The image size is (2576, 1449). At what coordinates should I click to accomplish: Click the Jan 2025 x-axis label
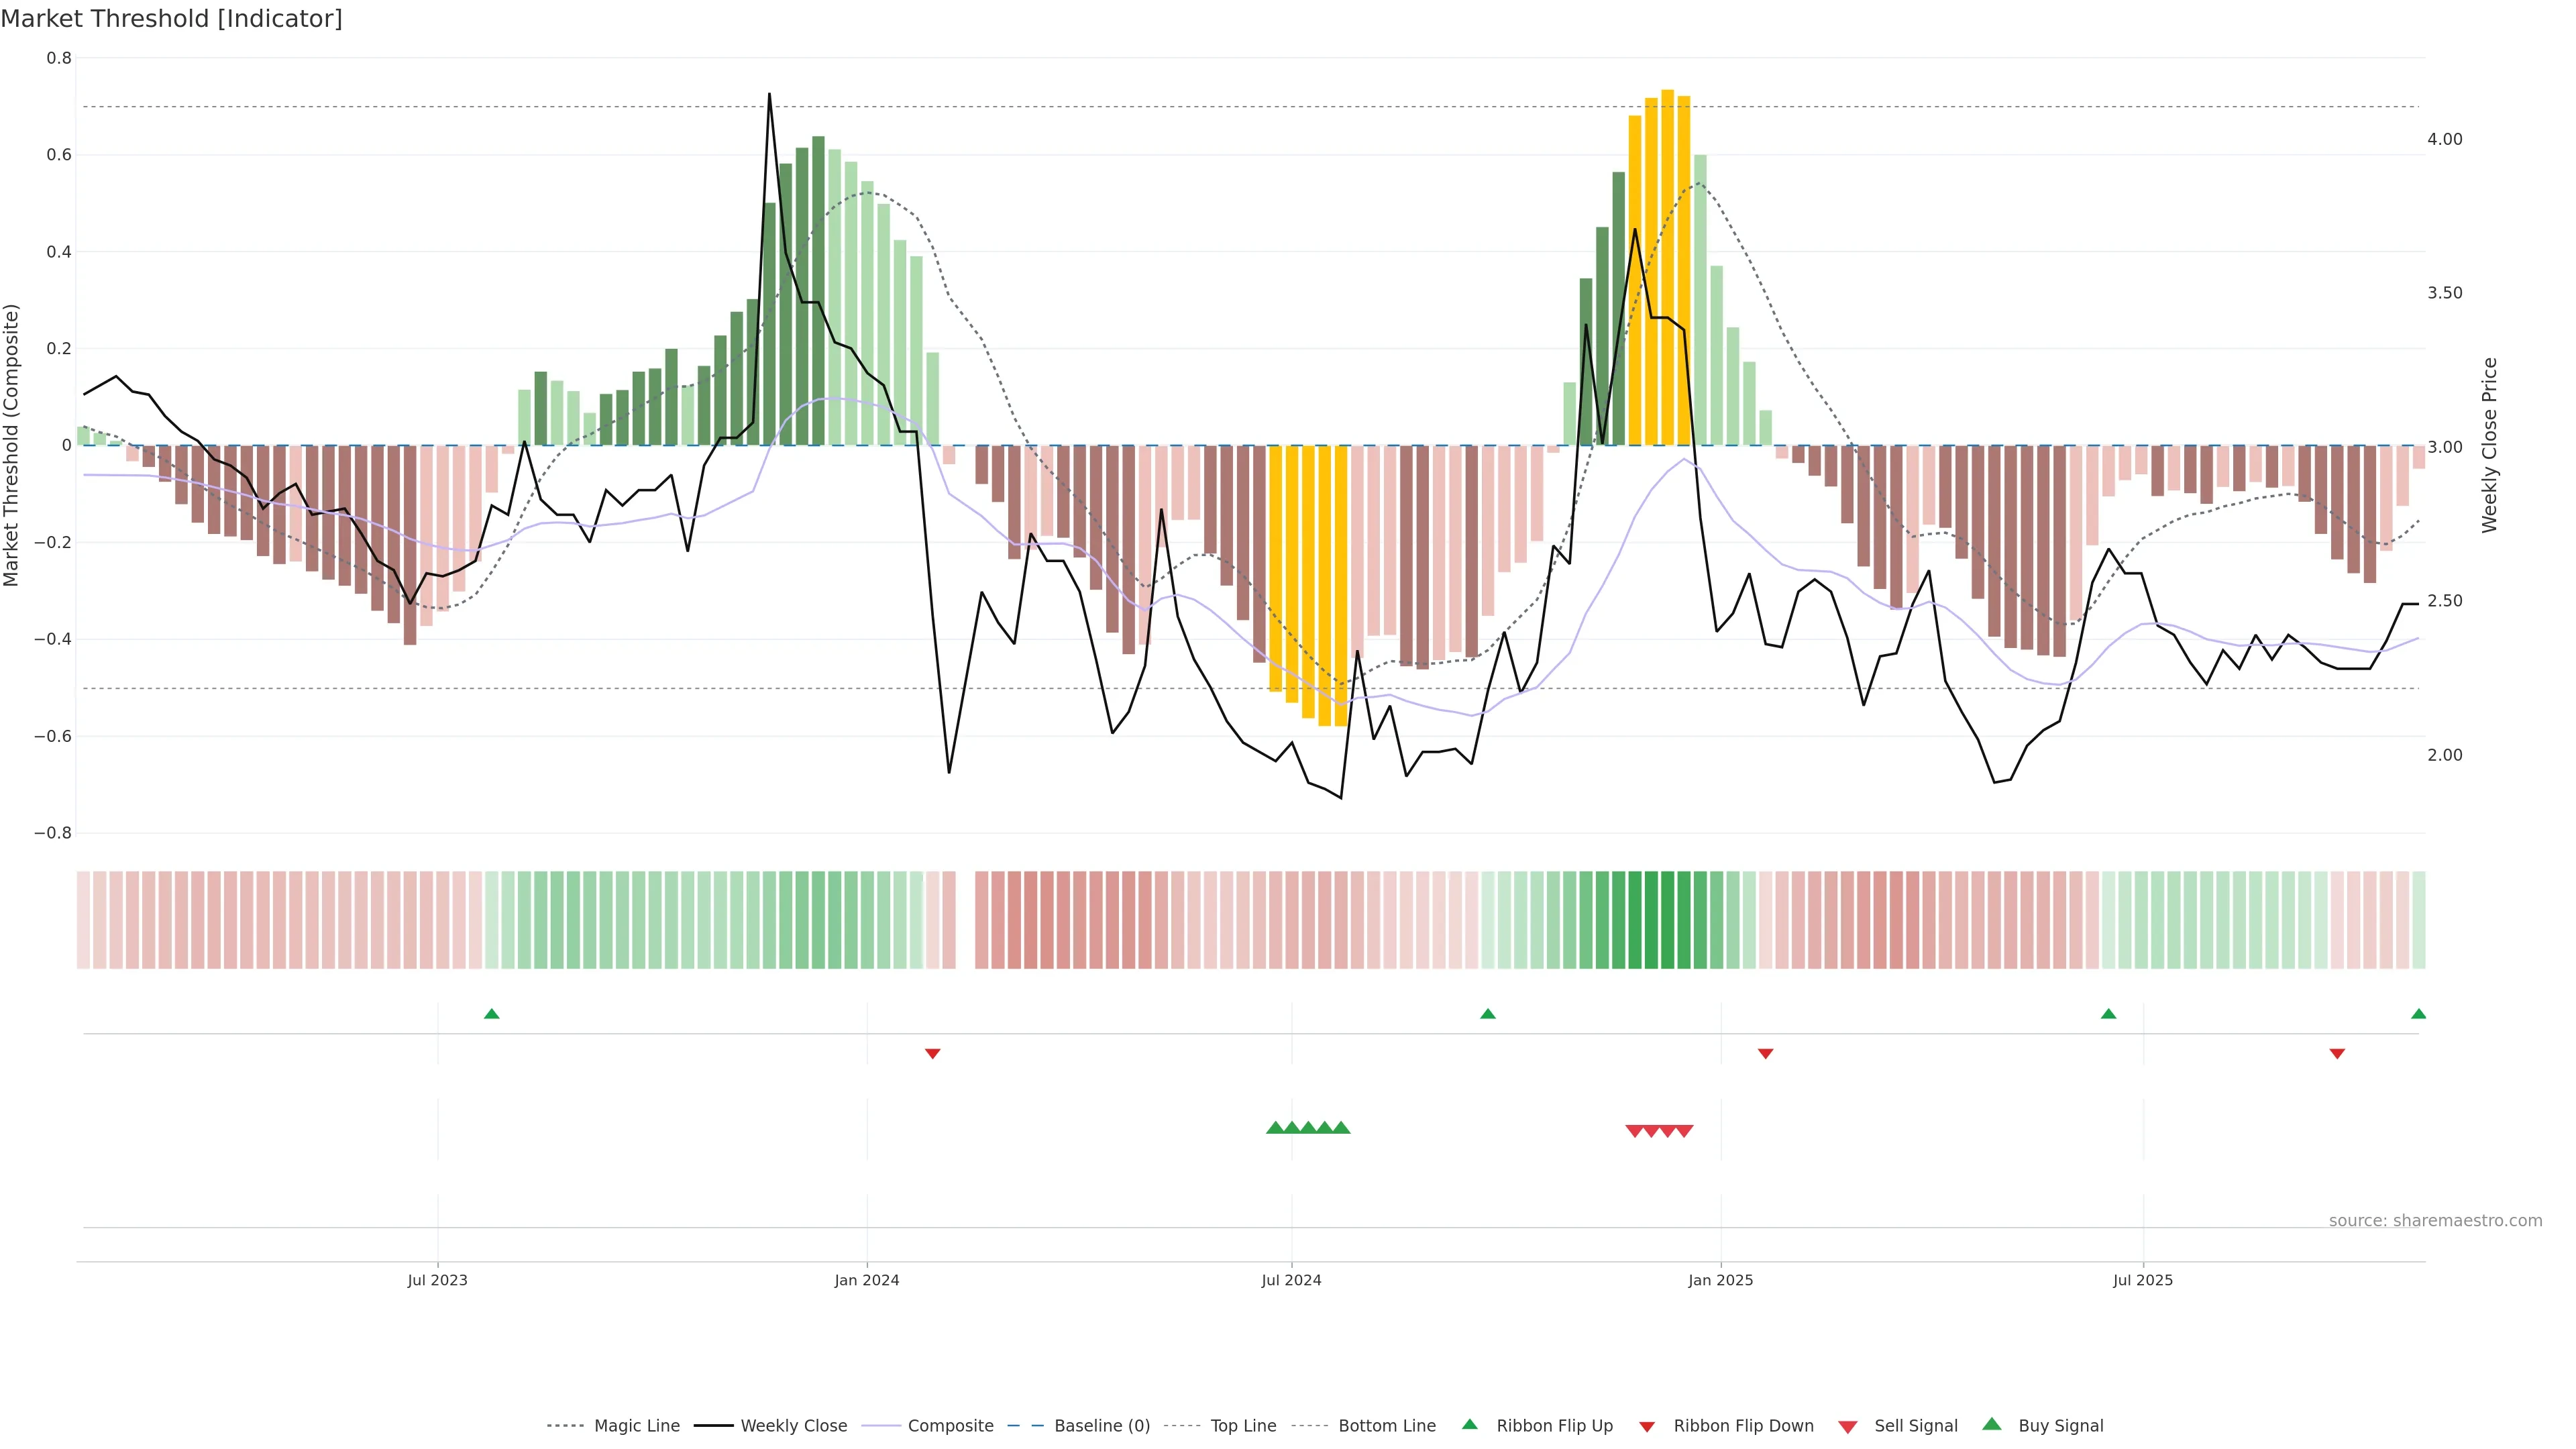coord(1720,1280)
